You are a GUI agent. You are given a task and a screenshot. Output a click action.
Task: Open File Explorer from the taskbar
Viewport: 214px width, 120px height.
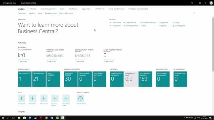tap(19, 118)
